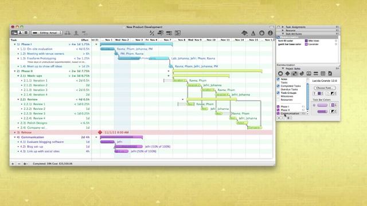Click the connection/hierarchy toolbar icon
The height and width of the screenshot is (206, 367).
click(x=68, y=33)
